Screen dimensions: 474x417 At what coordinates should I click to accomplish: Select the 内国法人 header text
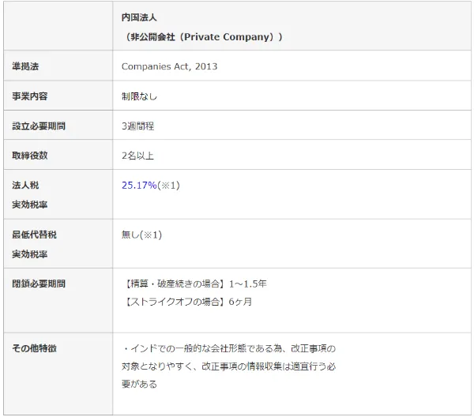(139, 17)
